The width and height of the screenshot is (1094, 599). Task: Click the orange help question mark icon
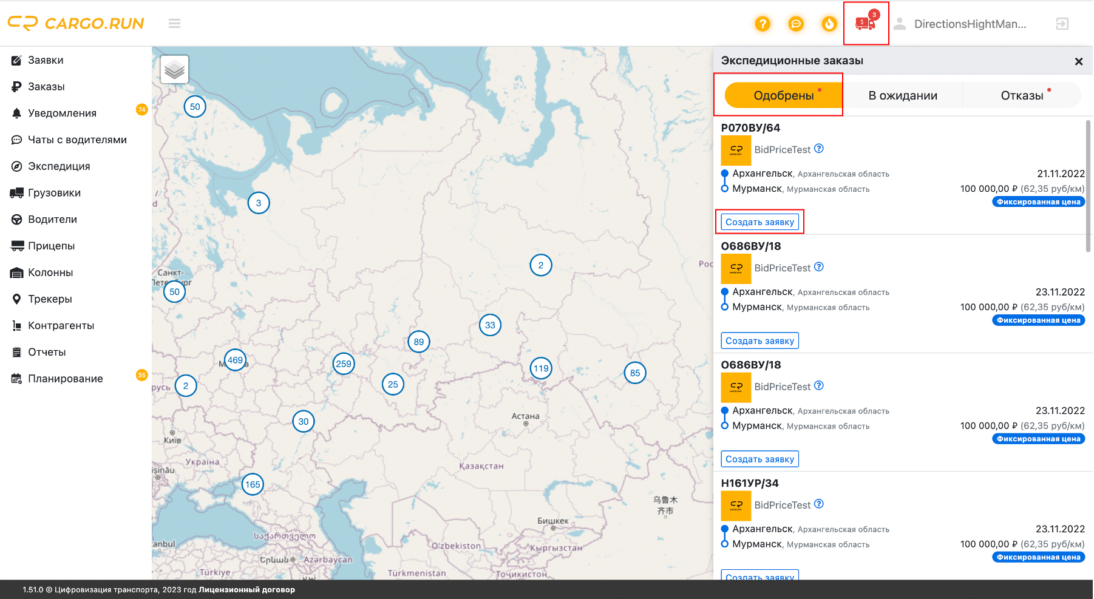point(763,24)
